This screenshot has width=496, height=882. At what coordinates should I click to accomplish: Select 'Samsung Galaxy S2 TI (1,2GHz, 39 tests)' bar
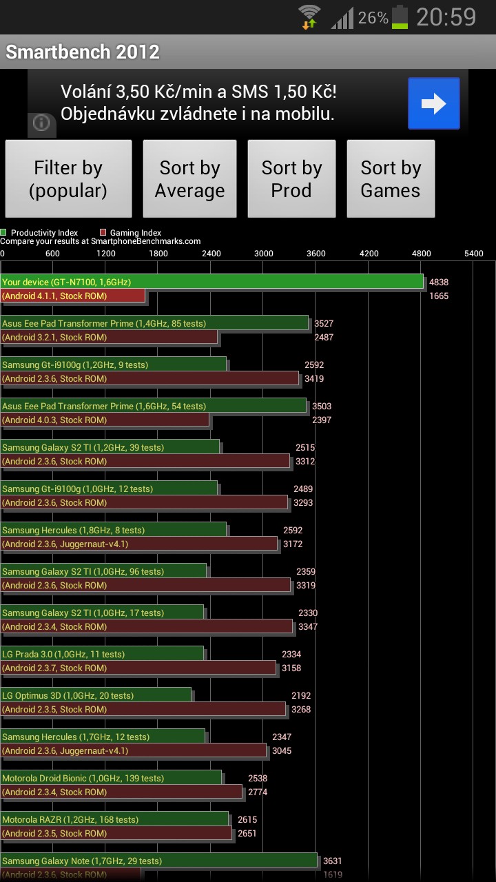(x=110, y=447)
